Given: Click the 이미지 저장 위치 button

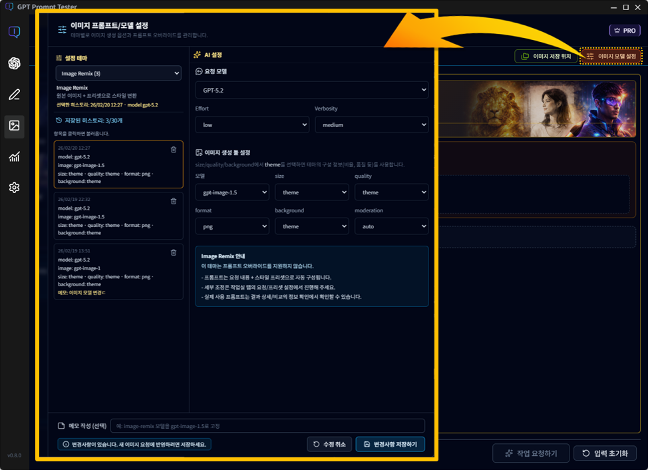Looking at the screenshot, I should click(x=546, y=57).
